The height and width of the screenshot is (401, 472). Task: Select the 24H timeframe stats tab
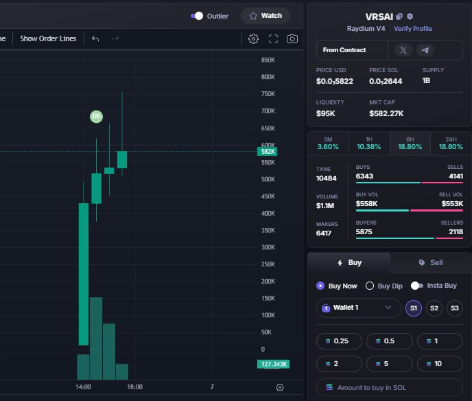(x=451, y=144)
